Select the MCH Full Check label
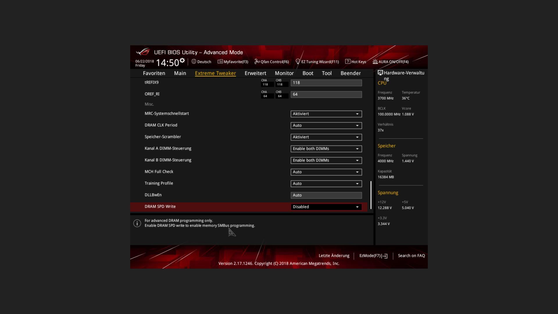The height and width of the screenshot is (314, 558). (159, 172)
